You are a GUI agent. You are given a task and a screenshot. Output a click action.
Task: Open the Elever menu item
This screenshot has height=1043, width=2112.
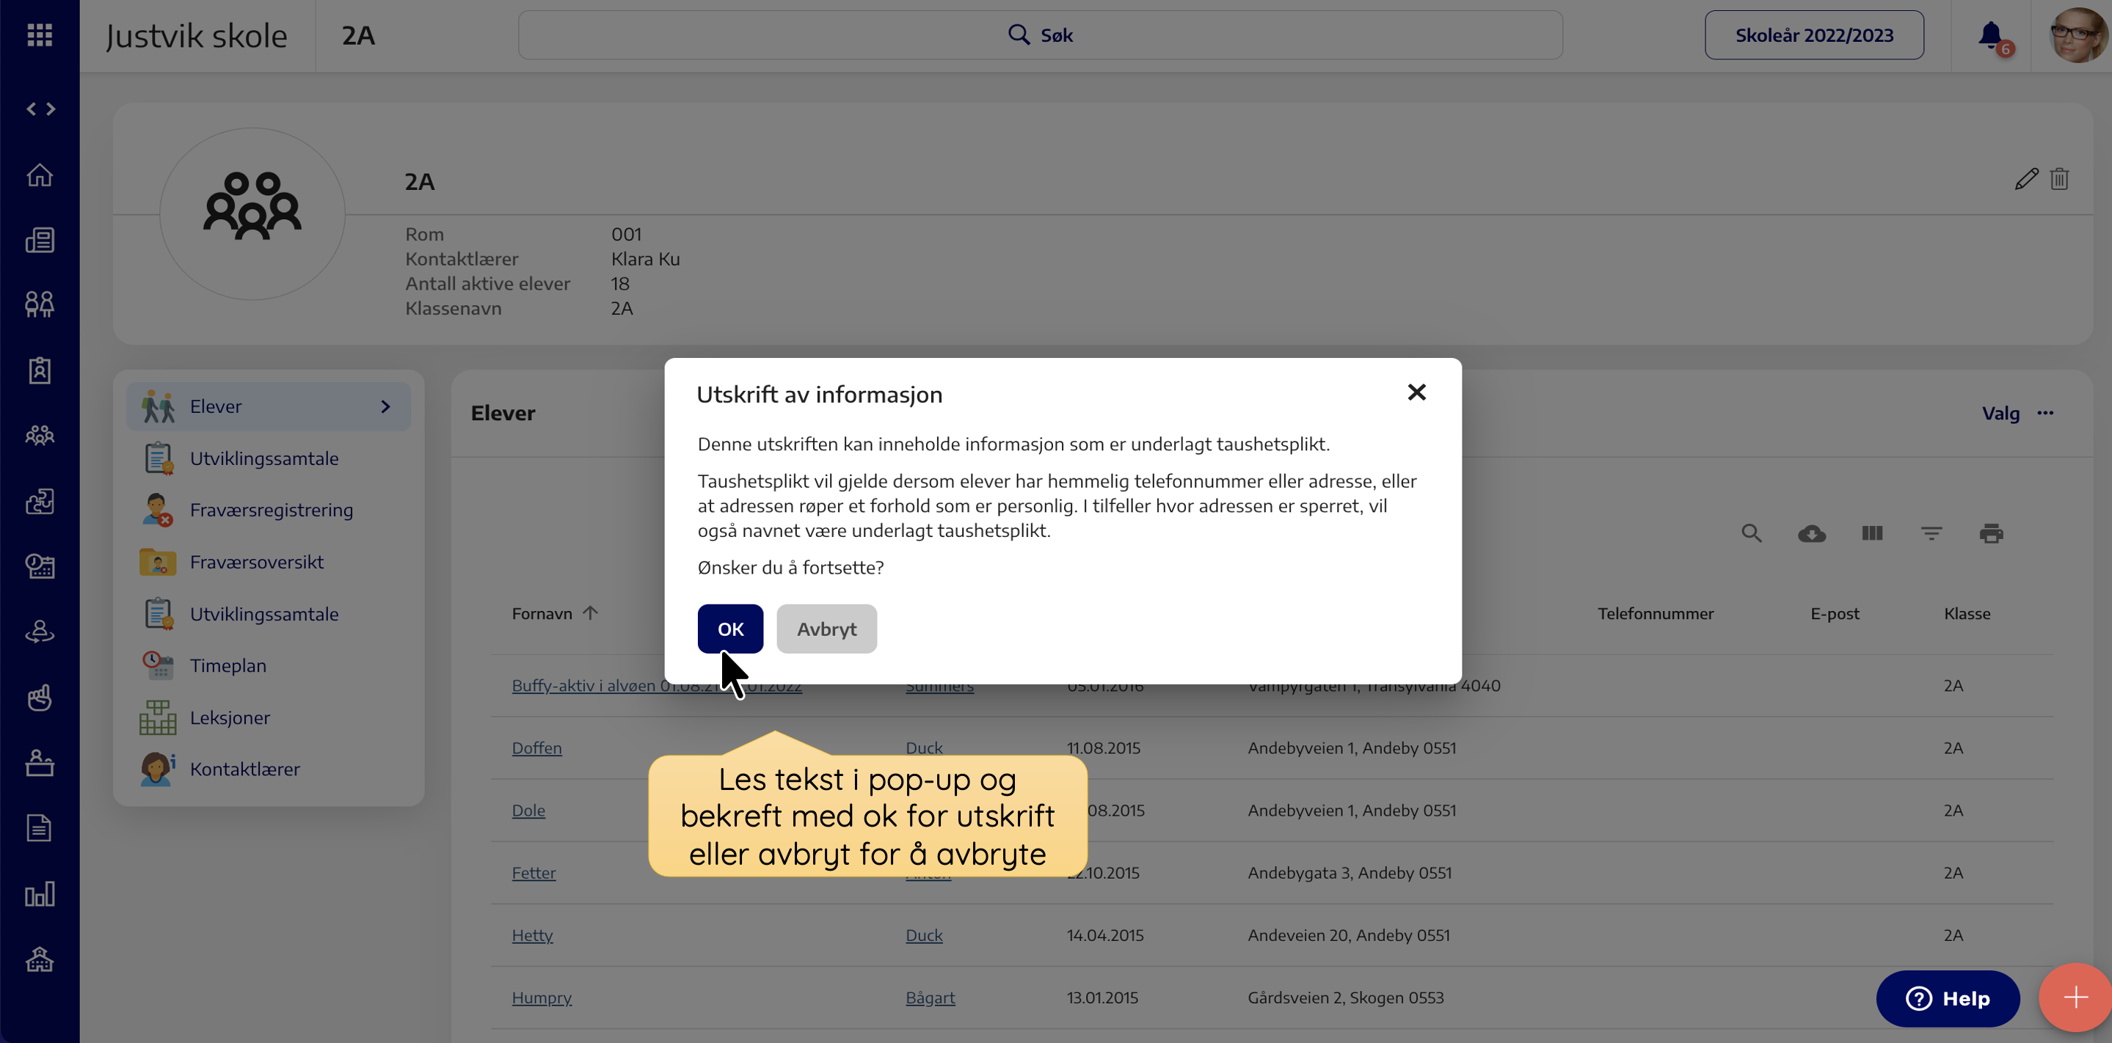click(x=269, y=406)
